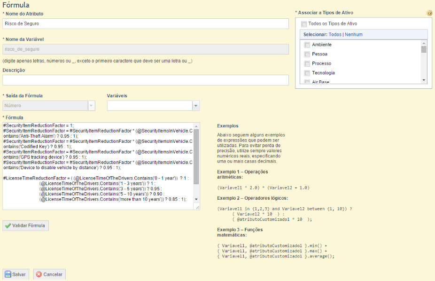Click the Nenhum link in Selecionar

(354, 35)
